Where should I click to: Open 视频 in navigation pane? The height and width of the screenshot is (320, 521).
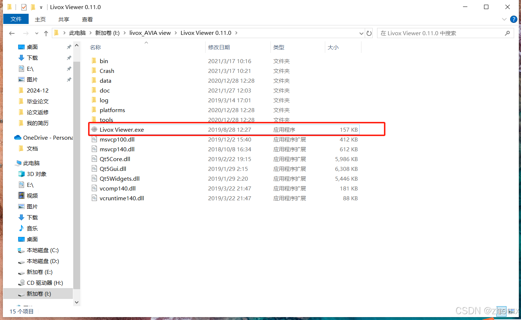28,196
